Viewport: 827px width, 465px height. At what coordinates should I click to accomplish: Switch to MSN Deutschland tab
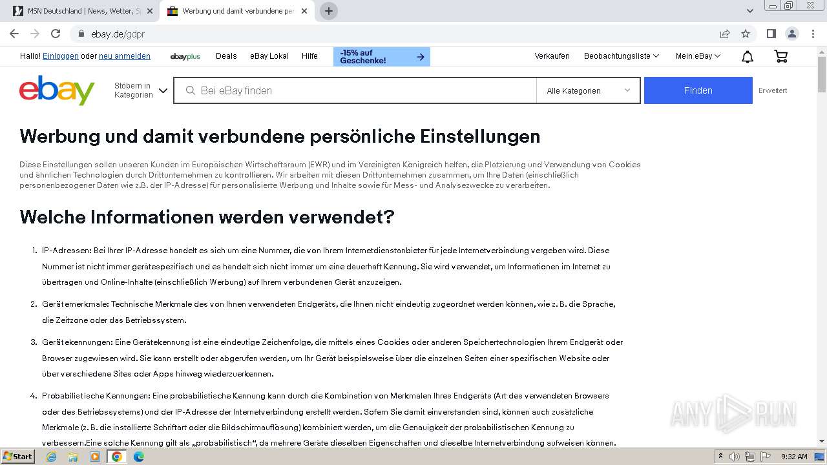[82, 11]
